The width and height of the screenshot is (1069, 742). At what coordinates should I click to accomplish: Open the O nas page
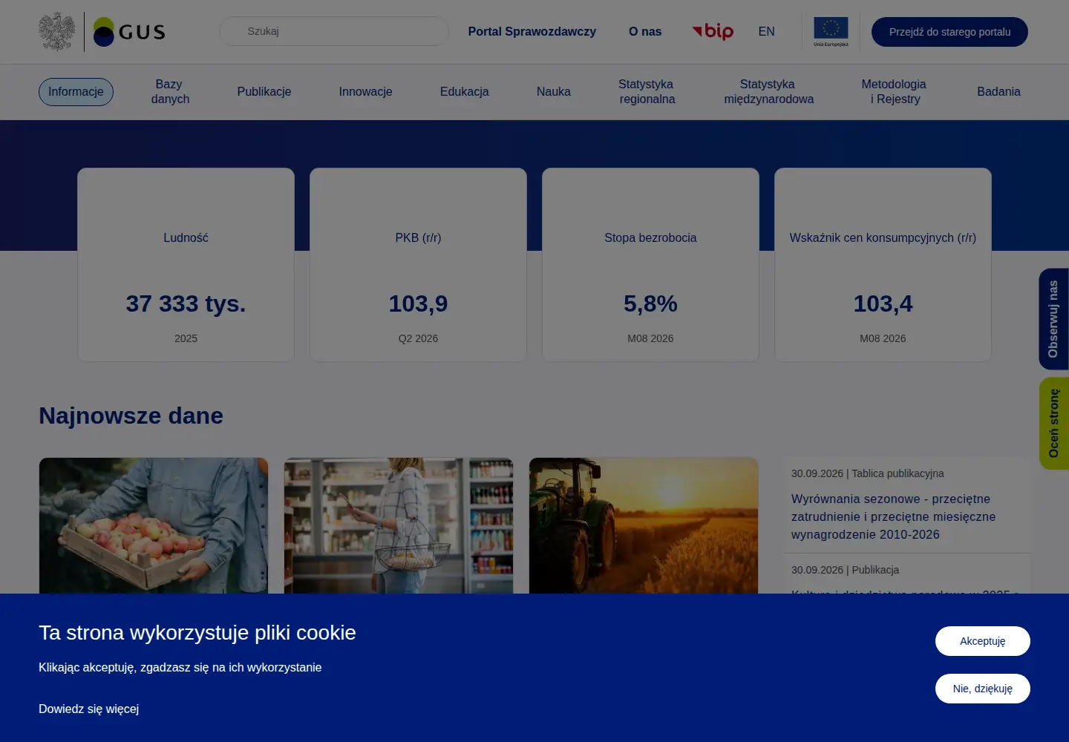click(x=645, y=31)
